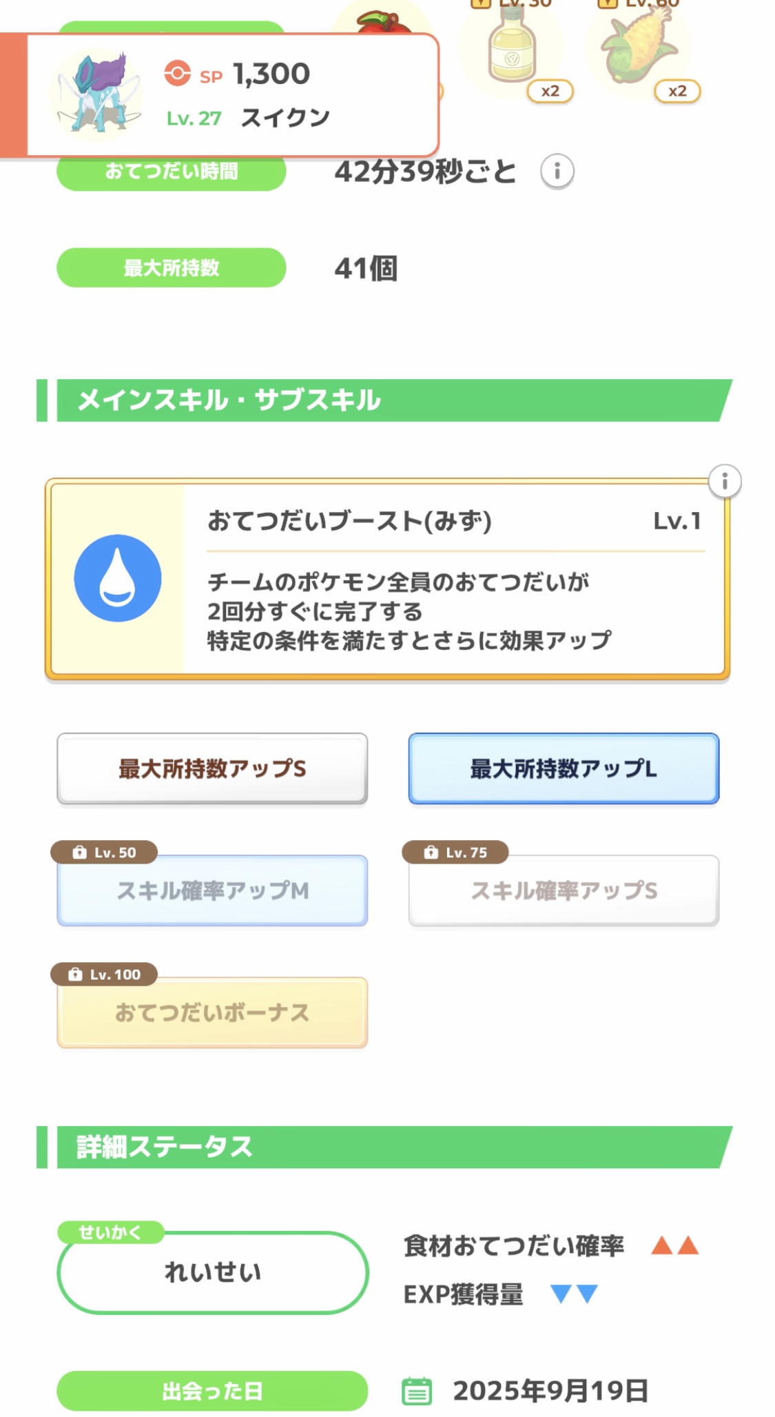Open main skill info icon

tap(724, 481)
